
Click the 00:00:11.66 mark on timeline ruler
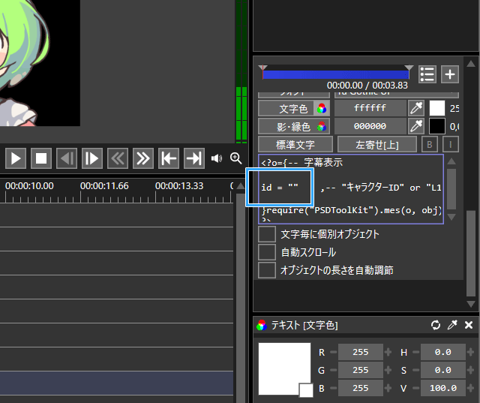[x=104, y=186]
